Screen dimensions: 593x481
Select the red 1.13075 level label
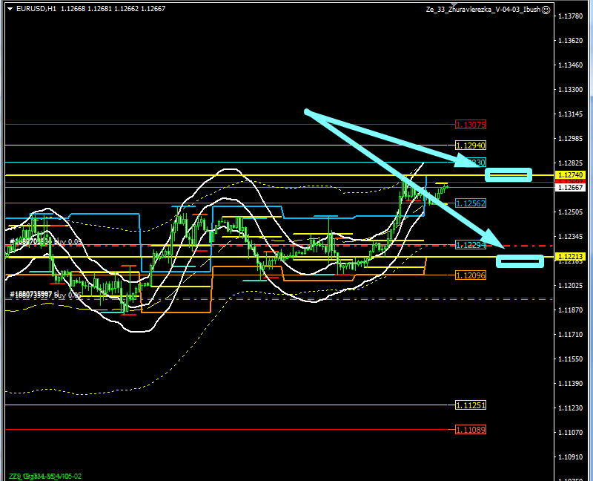(471, 125)
